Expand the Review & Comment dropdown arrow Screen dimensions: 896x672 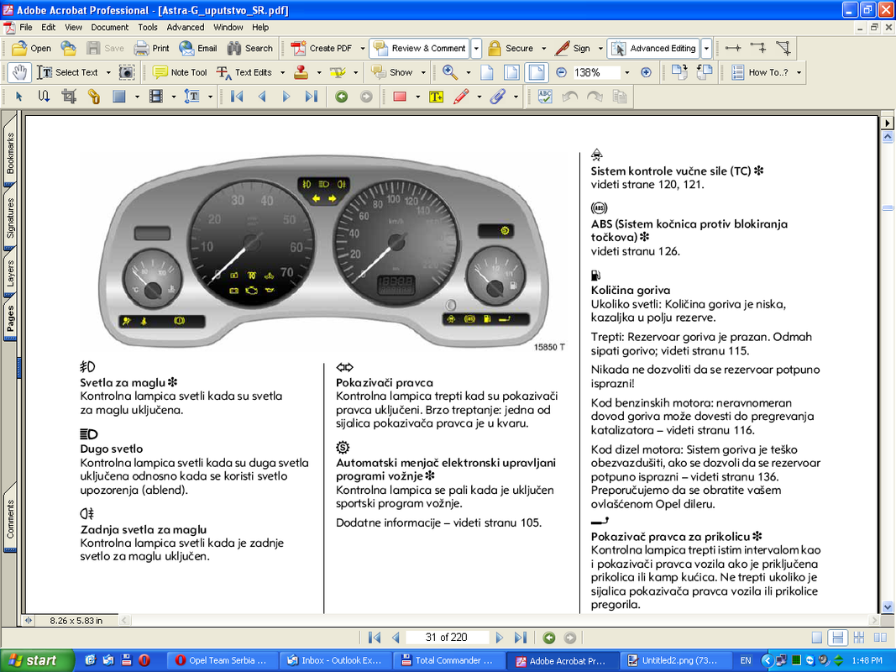(476, 49)
